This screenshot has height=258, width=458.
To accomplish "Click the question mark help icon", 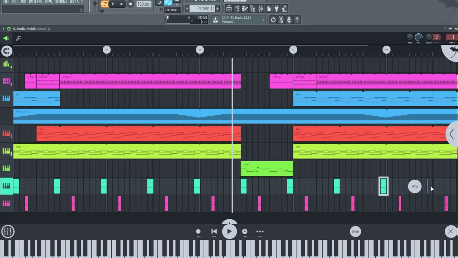I will 297,20.
